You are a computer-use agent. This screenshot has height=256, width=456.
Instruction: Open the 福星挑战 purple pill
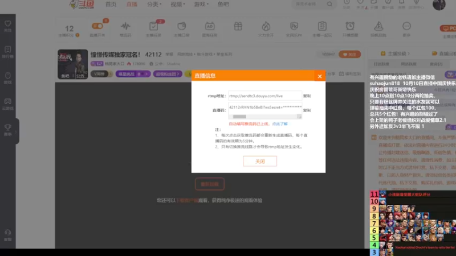pyautogui.click(x=133, y=74)
